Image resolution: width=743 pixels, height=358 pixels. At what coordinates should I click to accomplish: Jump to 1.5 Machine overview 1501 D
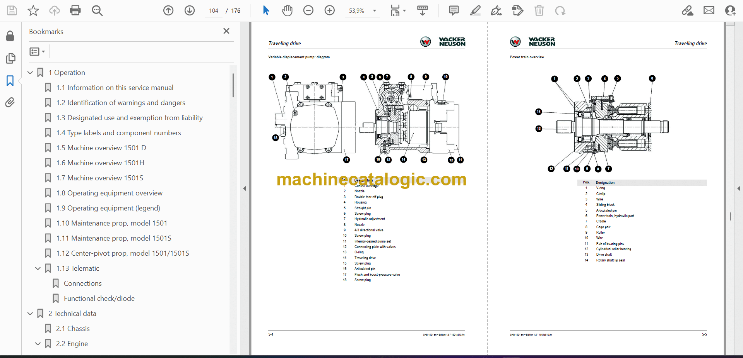coord(101,148)
